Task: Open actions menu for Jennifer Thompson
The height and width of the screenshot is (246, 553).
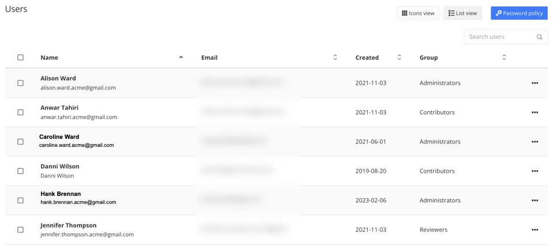Action: pos(535,230)
